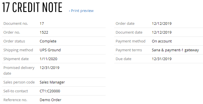Click the On account payment method

(162, 41)
